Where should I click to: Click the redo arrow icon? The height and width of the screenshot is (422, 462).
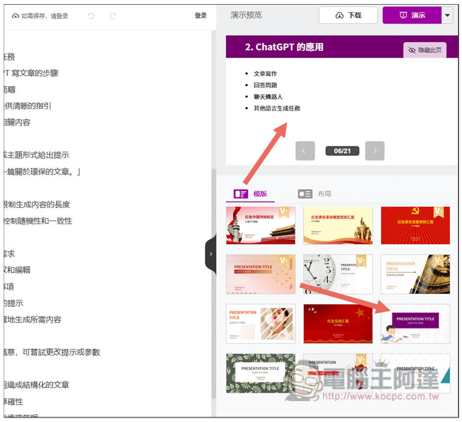[x=113, y=16]
